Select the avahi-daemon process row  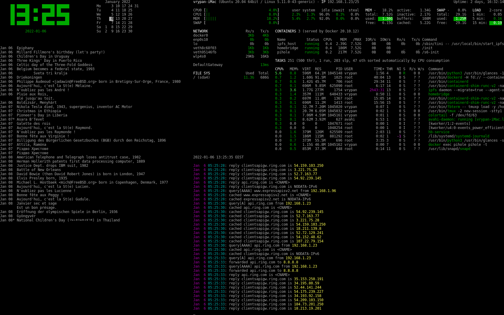(389, 119)
